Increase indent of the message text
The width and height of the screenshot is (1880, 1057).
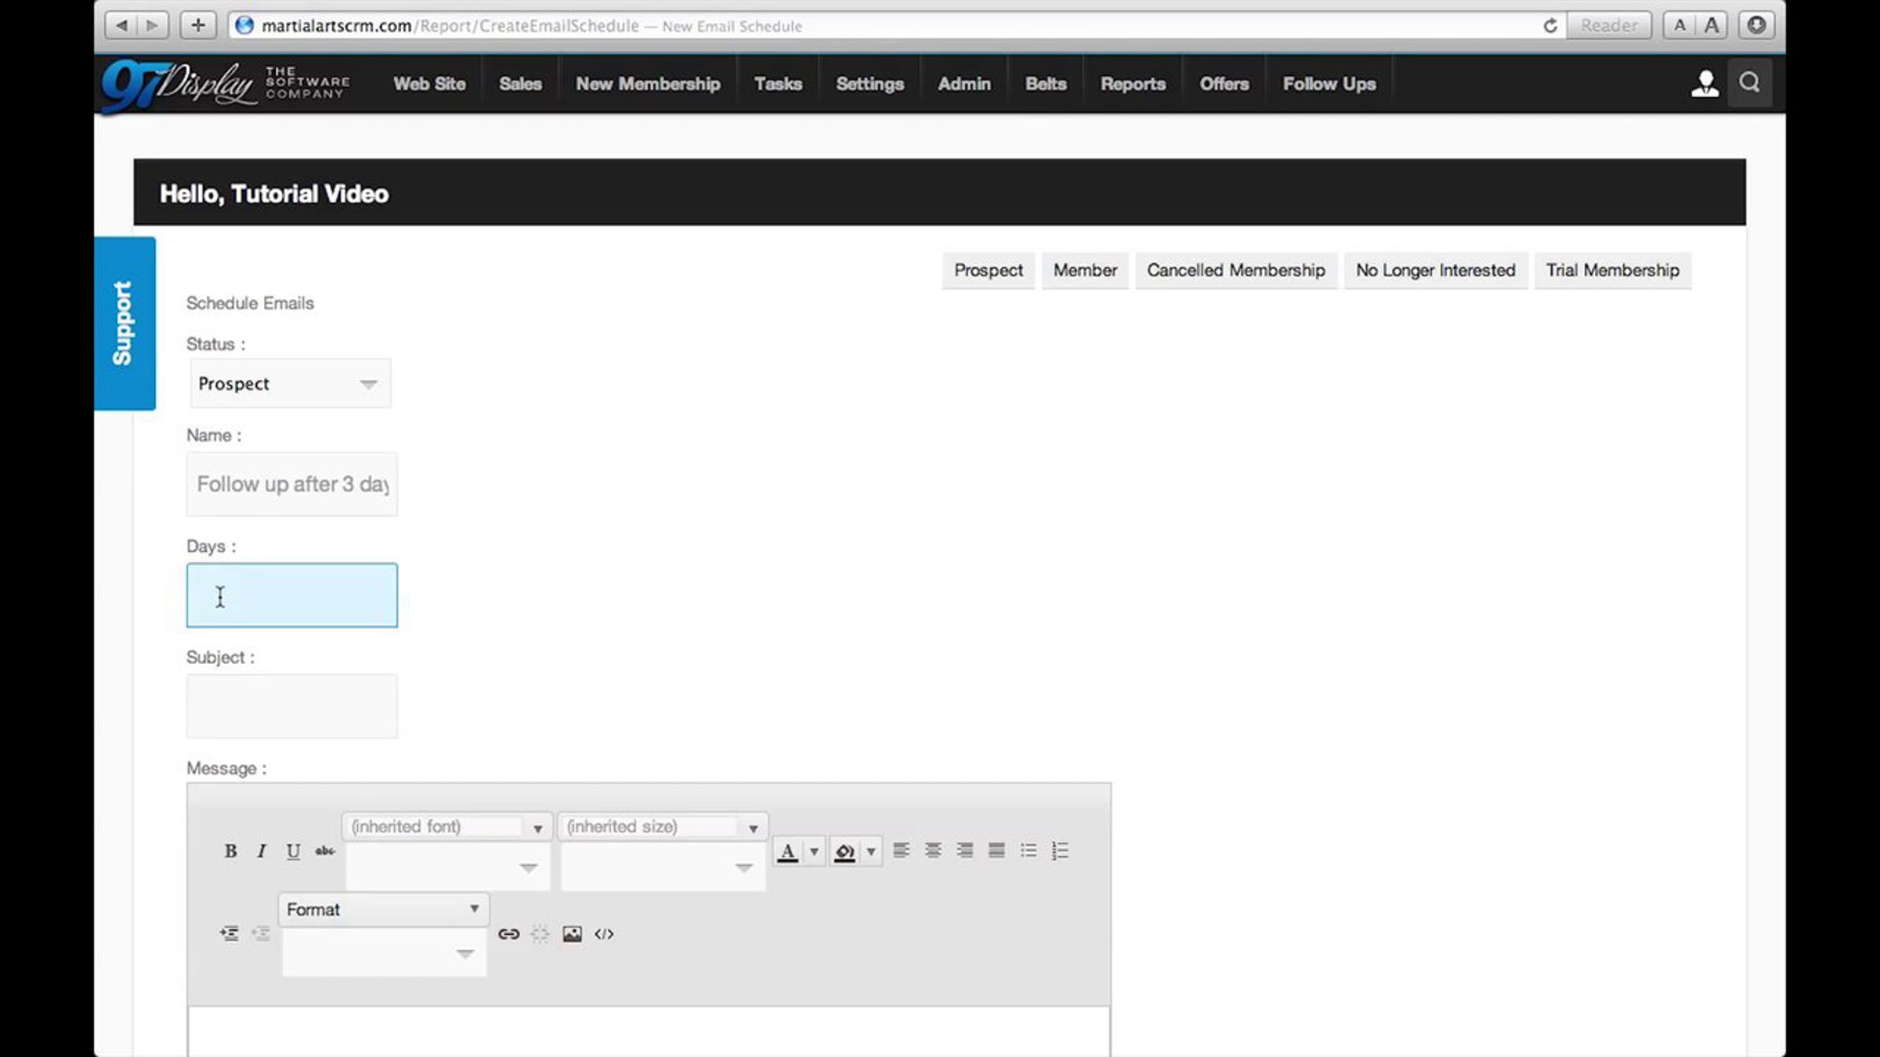(230, 934)
